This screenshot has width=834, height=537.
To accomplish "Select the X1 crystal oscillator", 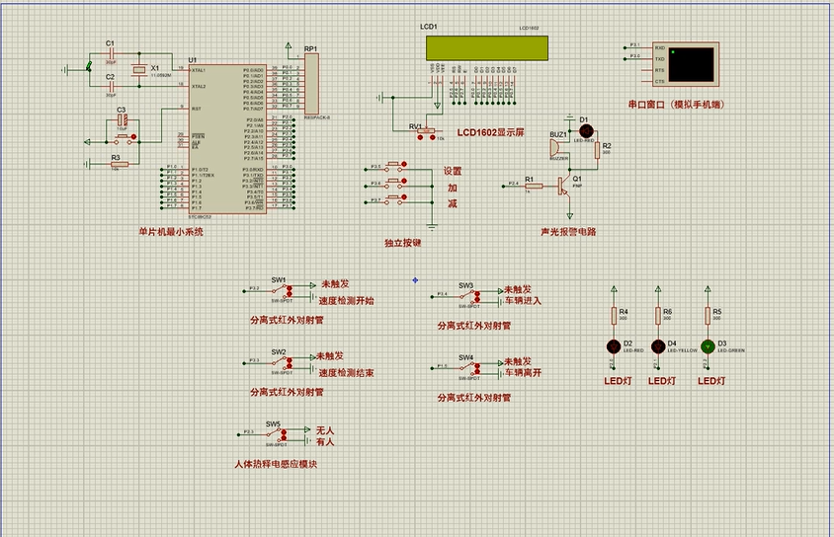I will pyautogui.click(x=139, y=69).
